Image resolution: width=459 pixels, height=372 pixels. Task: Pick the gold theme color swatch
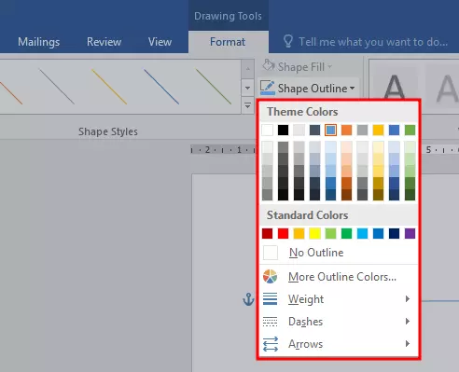coord(378,130)
